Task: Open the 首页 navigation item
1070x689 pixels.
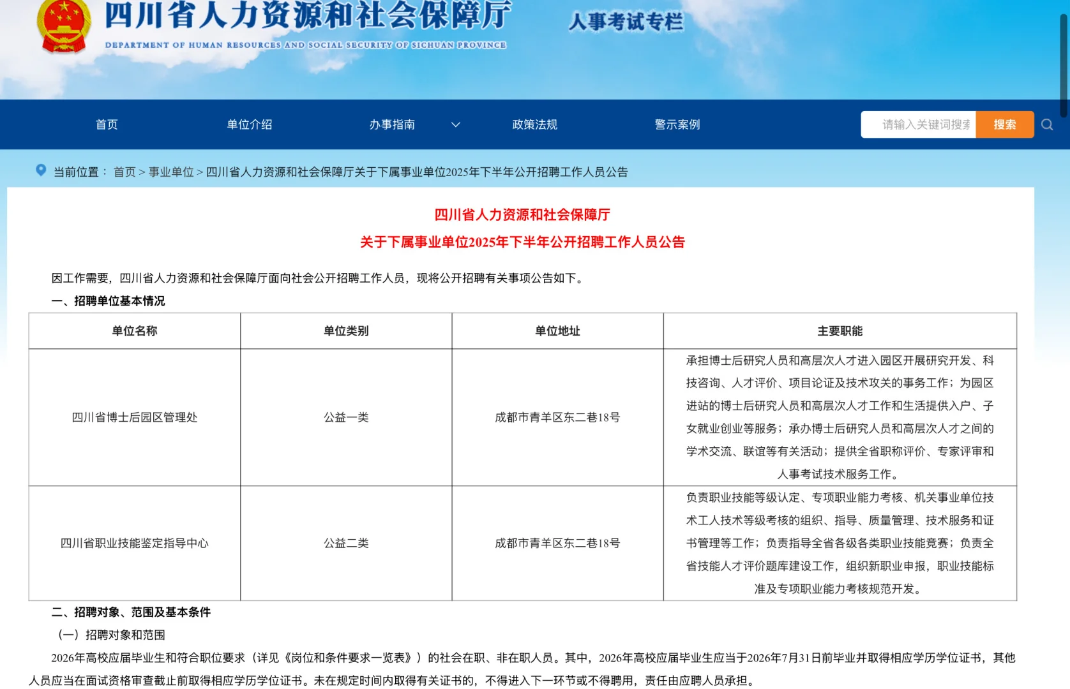Action: click(107, 124)
